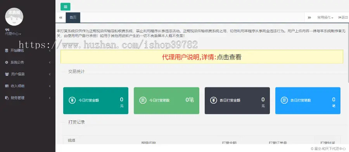Open the 代理中心 dropdown under username
Image resolution: width=349 pixels, height=152 pixels.
[13, 34]
